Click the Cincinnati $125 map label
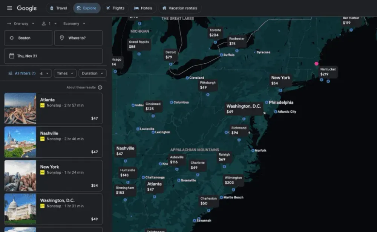The width and height of the screenshot is (377, 232). 153,106
